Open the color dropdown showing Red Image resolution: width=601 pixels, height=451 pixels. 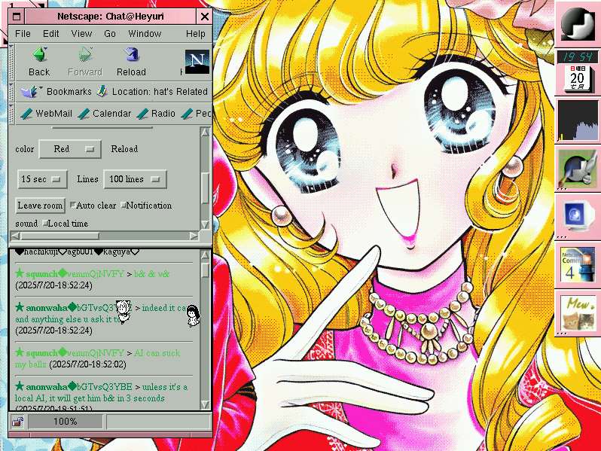70,149
